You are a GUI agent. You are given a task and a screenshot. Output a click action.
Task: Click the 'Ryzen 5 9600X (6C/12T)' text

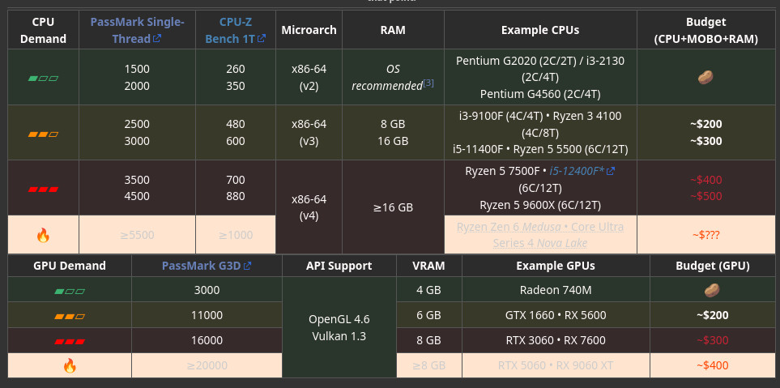point(540,205)
